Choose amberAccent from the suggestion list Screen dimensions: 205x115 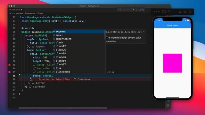[x=79, y=39]
